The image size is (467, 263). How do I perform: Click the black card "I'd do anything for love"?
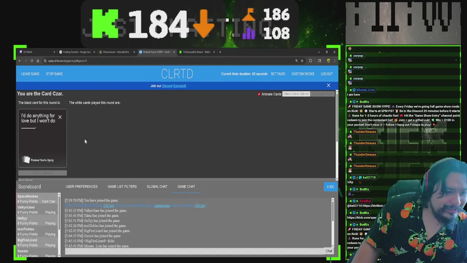point(42,138)
